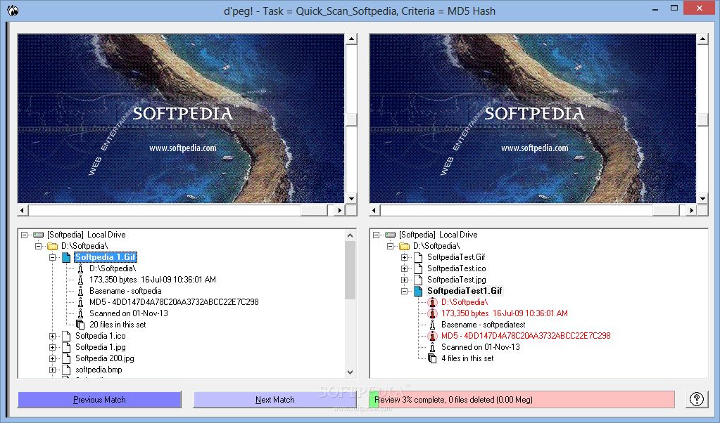Screen dimensions: 720x423
Task: Expand the SoftpediaTest.Gif node
Action: pyautogui.click(x=404, y=257)
